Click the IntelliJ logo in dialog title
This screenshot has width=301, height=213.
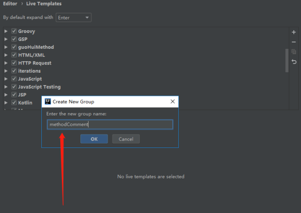tap(48, 101)
